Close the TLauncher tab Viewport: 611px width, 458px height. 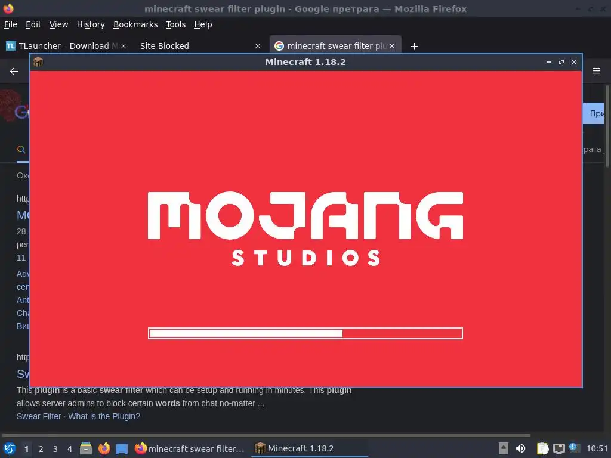coord(124,46)
